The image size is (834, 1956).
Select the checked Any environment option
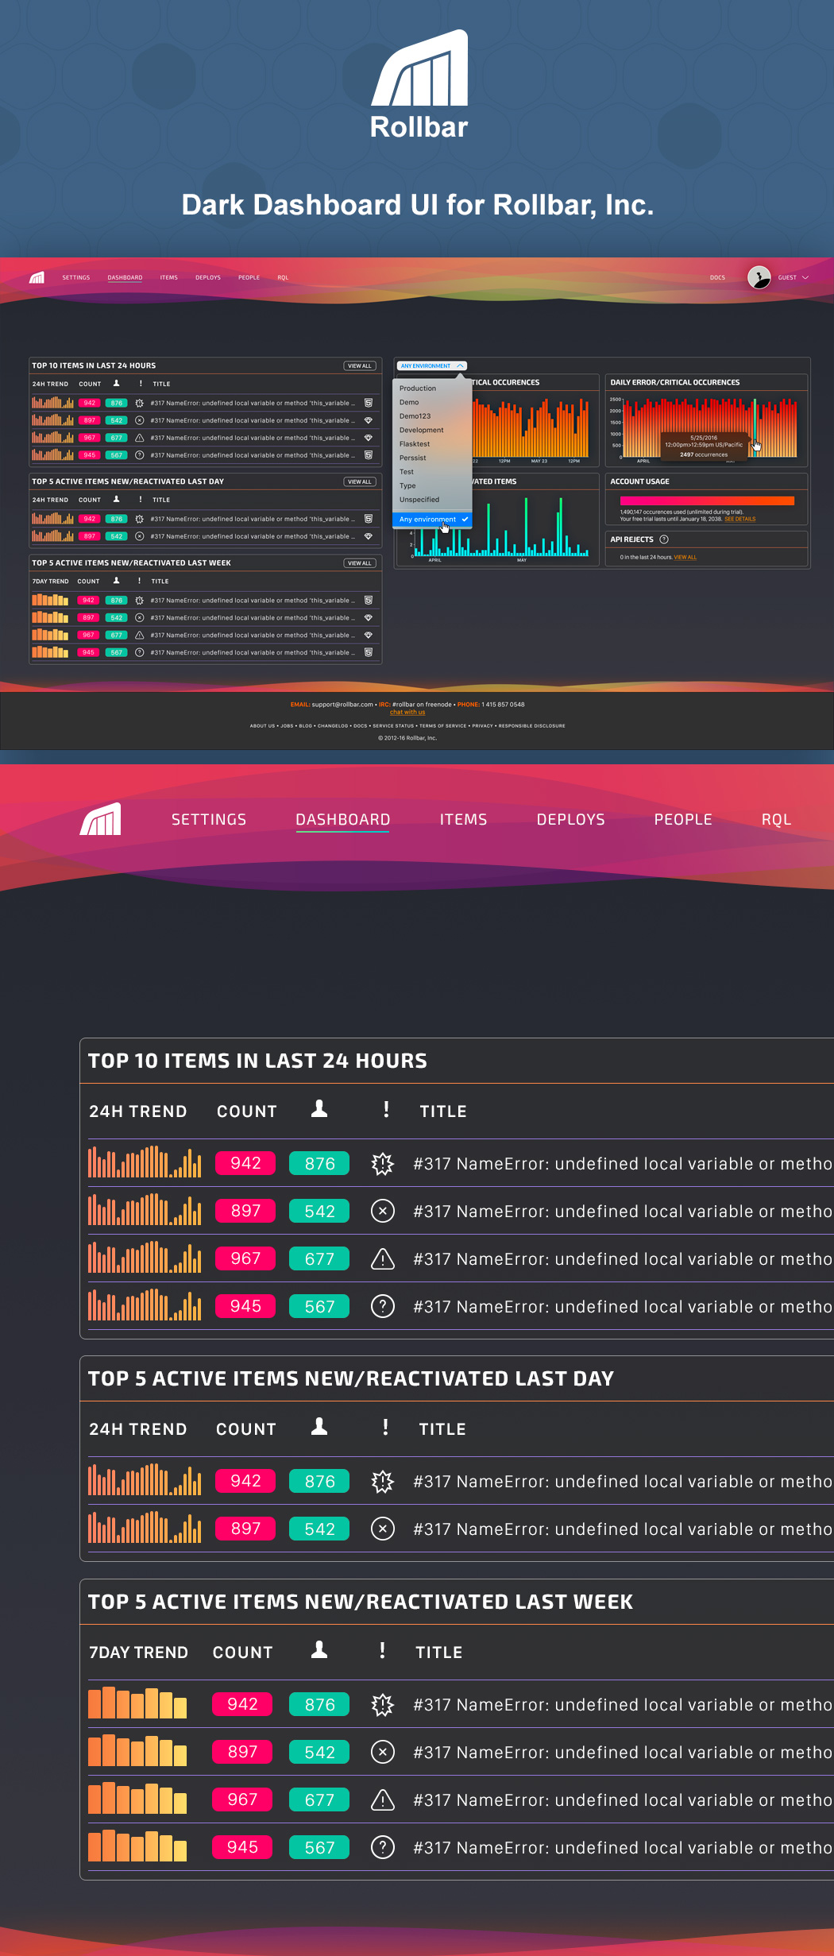pyautogui.click(x=433, y=520)
